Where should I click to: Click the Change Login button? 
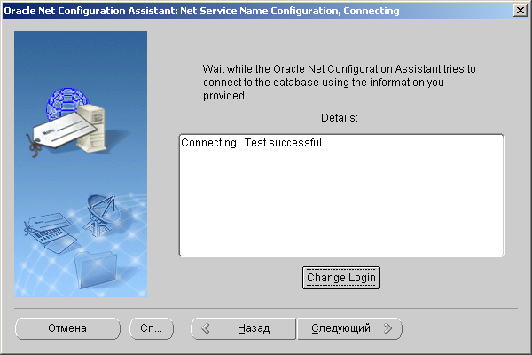pyautogui.click(x=341, y=278)
